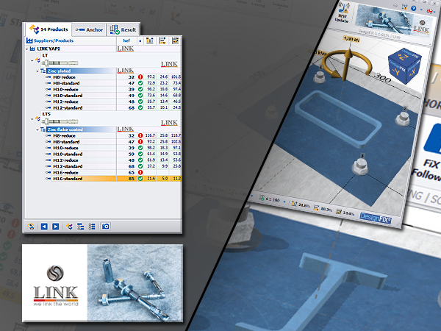
Task: Click the blue help question mark icon
Action: (413, 8)
